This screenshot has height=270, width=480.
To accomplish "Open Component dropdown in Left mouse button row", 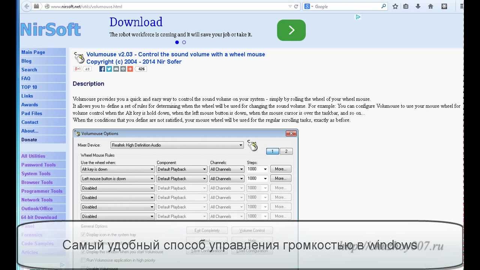I will [181, 178].
